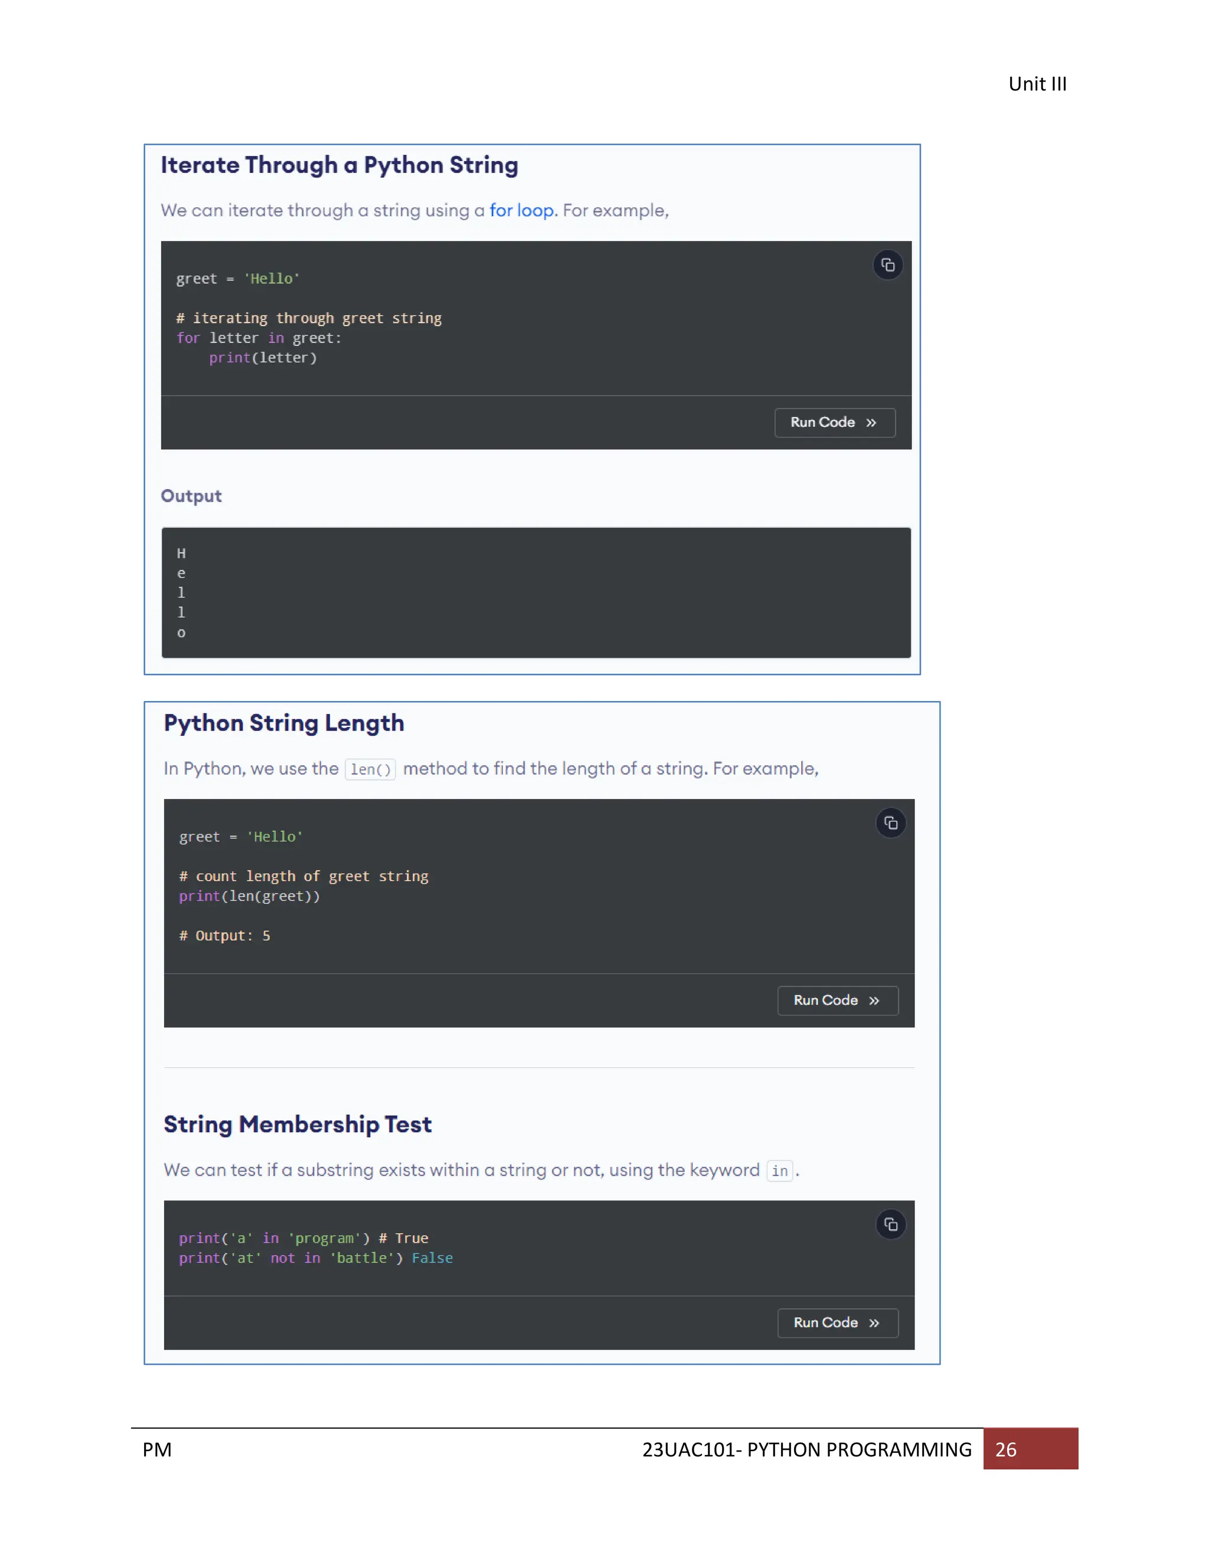
Task: Click the '23UAC101- PYTHON PROGRAMMING' footer
Action: coord(806,1450)
